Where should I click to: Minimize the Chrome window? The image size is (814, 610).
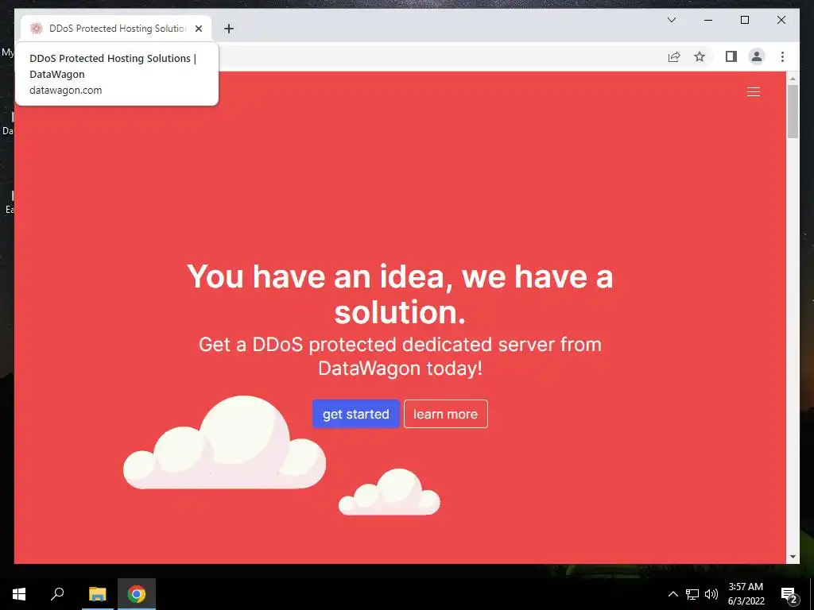click(x=708, y=20)
